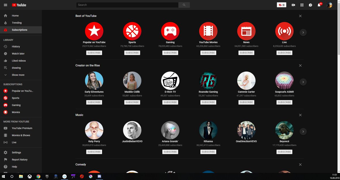Open the messages bubble icon
Image resolution: width=340 pixels, height=180 pixels.
point(311,5)
